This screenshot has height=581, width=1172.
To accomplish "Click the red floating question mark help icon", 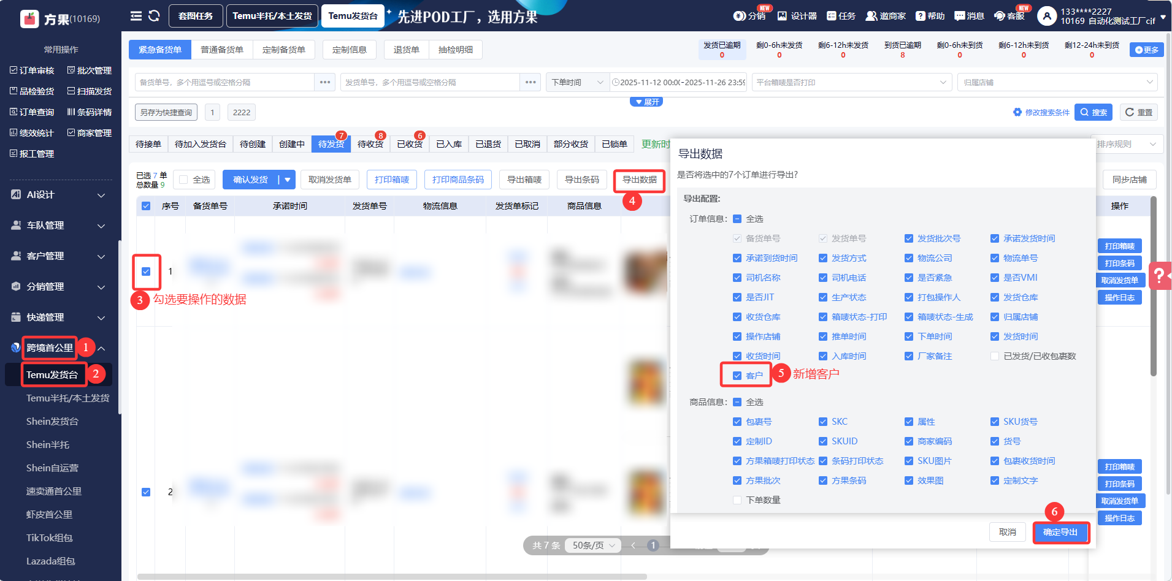I will tap(1160, 276).
